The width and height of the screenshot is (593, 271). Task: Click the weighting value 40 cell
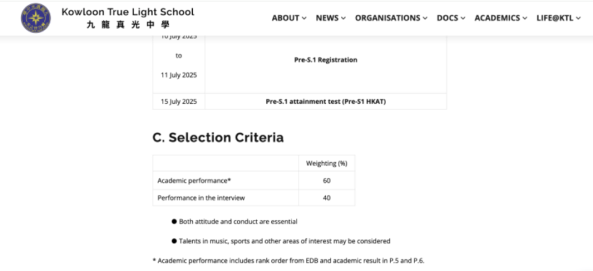[326, 198]
